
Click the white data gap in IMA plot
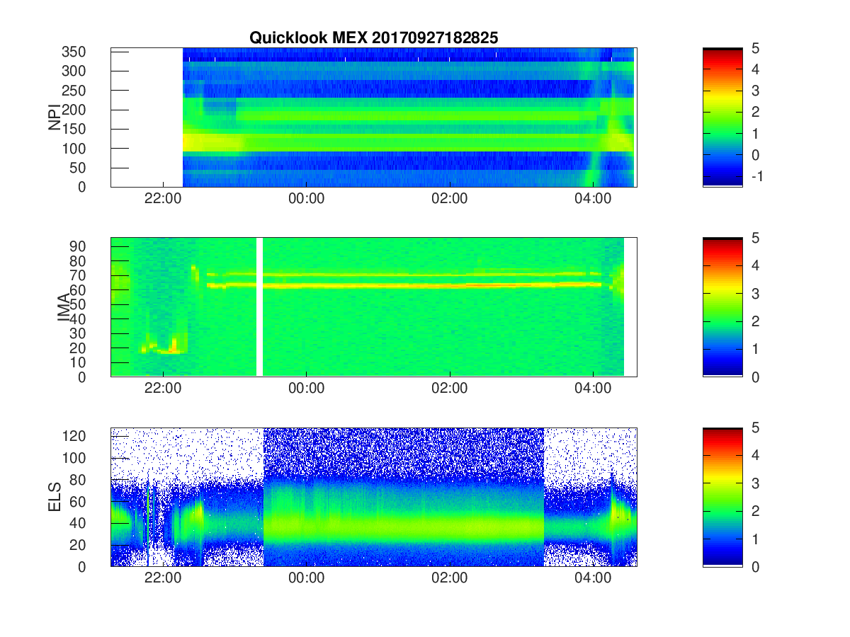[259, 306]
